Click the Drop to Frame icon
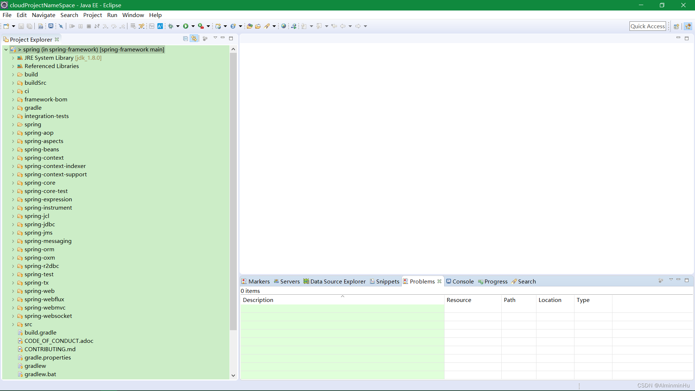695x391 pixels. point(133,26)
